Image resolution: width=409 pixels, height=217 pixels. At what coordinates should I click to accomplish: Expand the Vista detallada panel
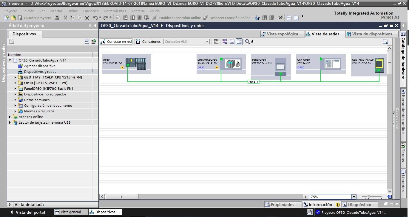click(x=10, y=205)
